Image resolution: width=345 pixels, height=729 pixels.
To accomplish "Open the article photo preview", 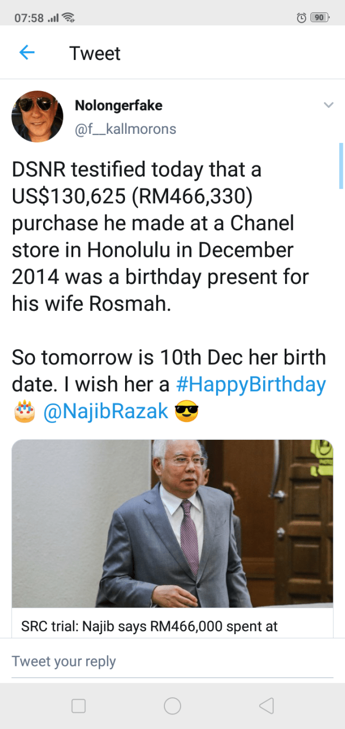I will 172,523.
